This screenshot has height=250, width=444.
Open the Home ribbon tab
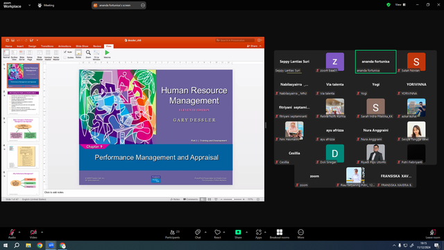click(x=9, y=46)
